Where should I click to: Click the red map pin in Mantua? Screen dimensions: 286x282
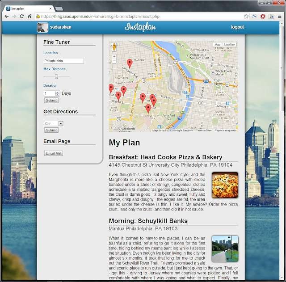(130, 64)
